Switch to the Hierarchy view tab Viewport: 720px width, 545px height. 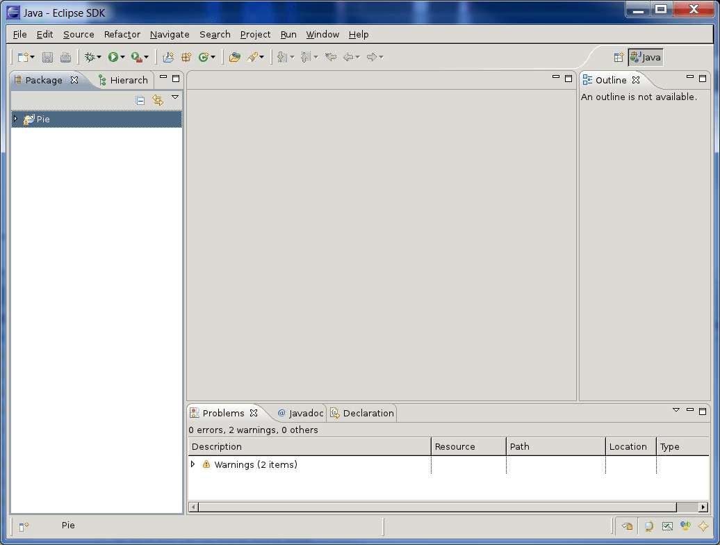tap(127, 80)
